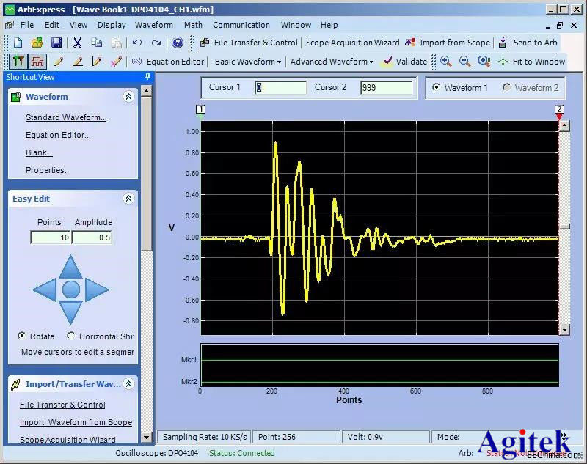Screen dimensions: 587x464
Task: Open Equation Editor shortcut link
Action: tap(58, 135)
